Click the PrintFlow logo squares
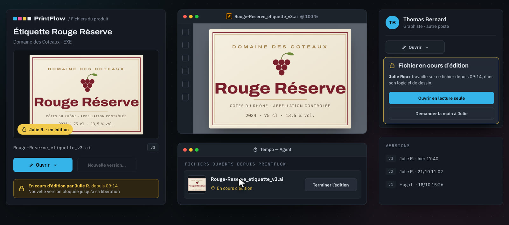509x225 pixels. click(x=22, y=19)
